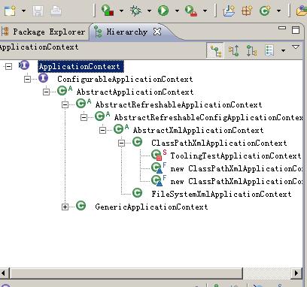
Task: Open the External Tools dropdown arrow
Action: point(205,11)
